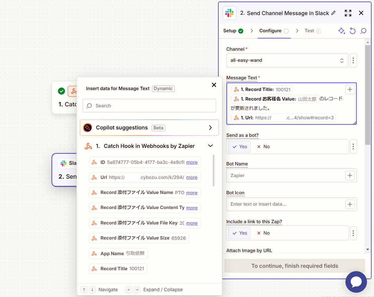Click the Record Title token in Message Text

pos(262,89)
